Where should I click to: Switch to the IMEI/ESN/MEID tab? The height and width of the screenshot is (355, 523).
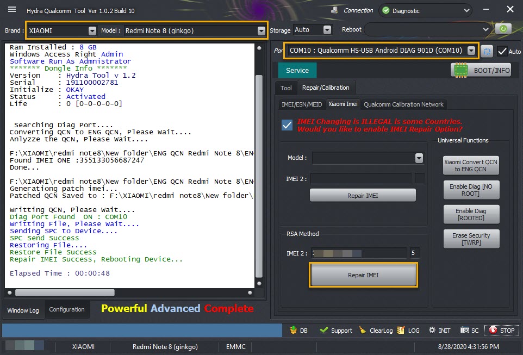pos(302,104)
